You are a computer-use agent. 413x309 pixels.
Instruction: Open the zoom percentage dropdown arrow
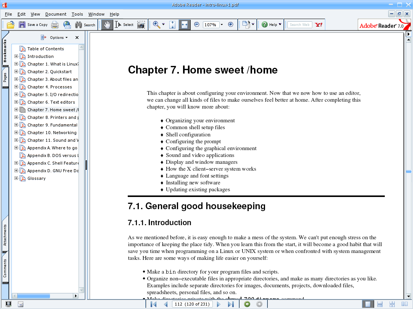(222, 25)
